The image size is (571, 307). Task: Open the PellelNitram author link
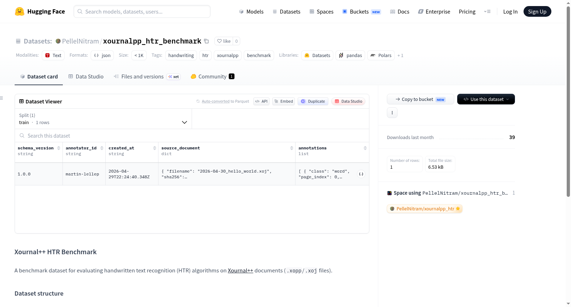pyautogui.click(x=80, y=41)
